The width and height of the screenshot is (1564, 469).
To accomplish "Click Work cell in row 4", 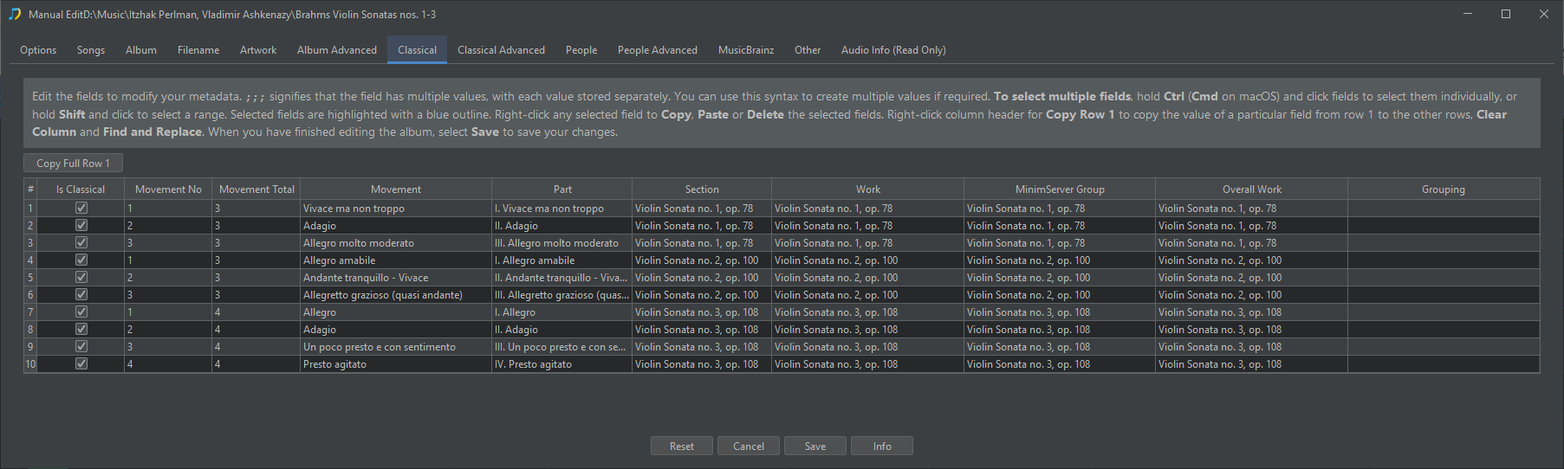I will tap(868, 260).
